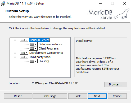Click the Browse... button
This screenshot has width=131, height=103.
click(116, 84)
